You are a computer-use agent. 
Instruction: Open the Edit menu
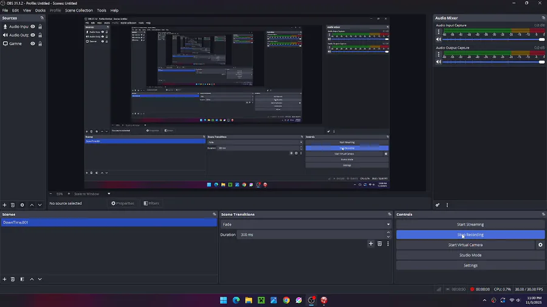point(15,10)
